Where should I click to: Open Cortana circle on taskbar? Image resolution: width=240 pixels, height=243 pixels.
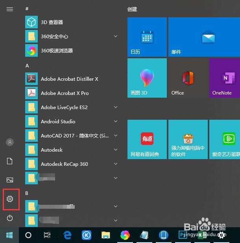[28, 235]
